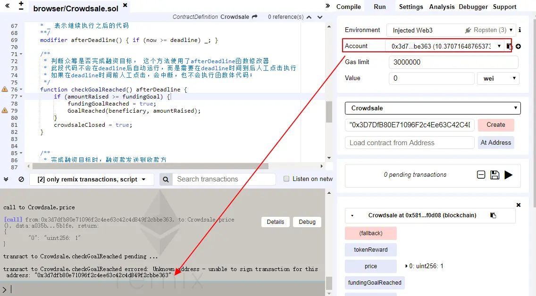Increase editor font size with plus icon
The height and width of the screenshot is (296, 536).
pyautogui.click(x=21, y=3)
